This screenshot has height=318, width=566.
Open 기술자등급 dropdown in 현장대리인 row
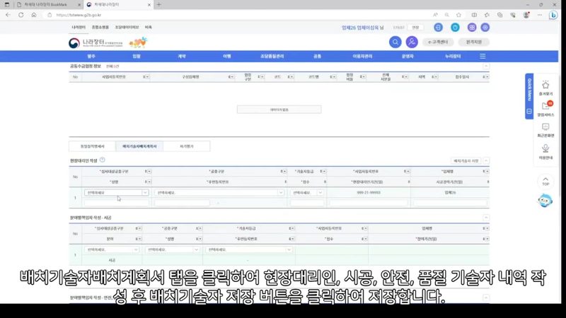pyautogui.click(x=306, y=192)
